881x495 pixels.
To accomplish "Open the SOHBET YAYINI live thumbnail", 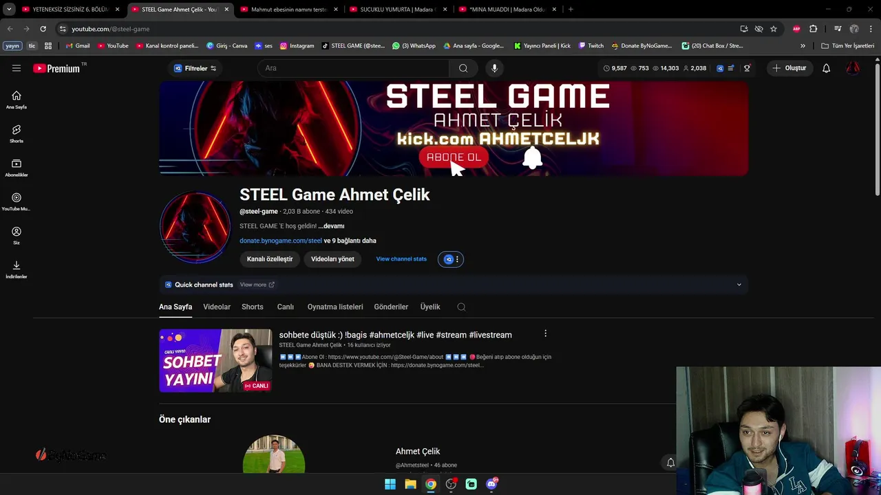I will click(x=215, y=361).
